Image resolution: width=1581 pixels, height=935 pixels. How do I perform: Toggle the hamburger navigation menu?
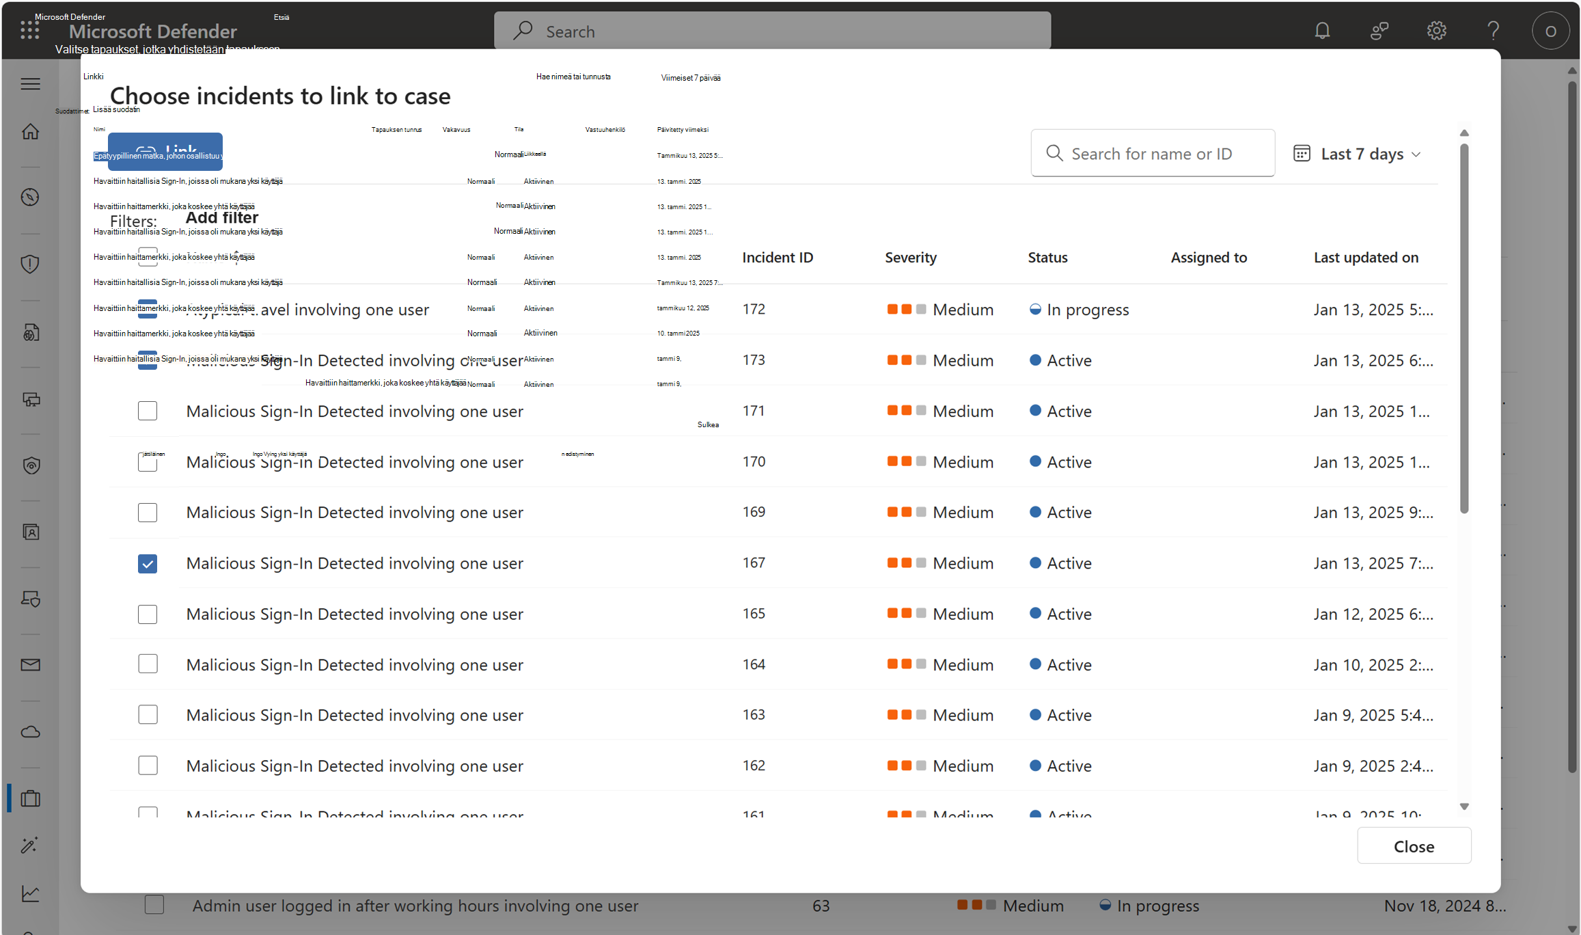31,84
